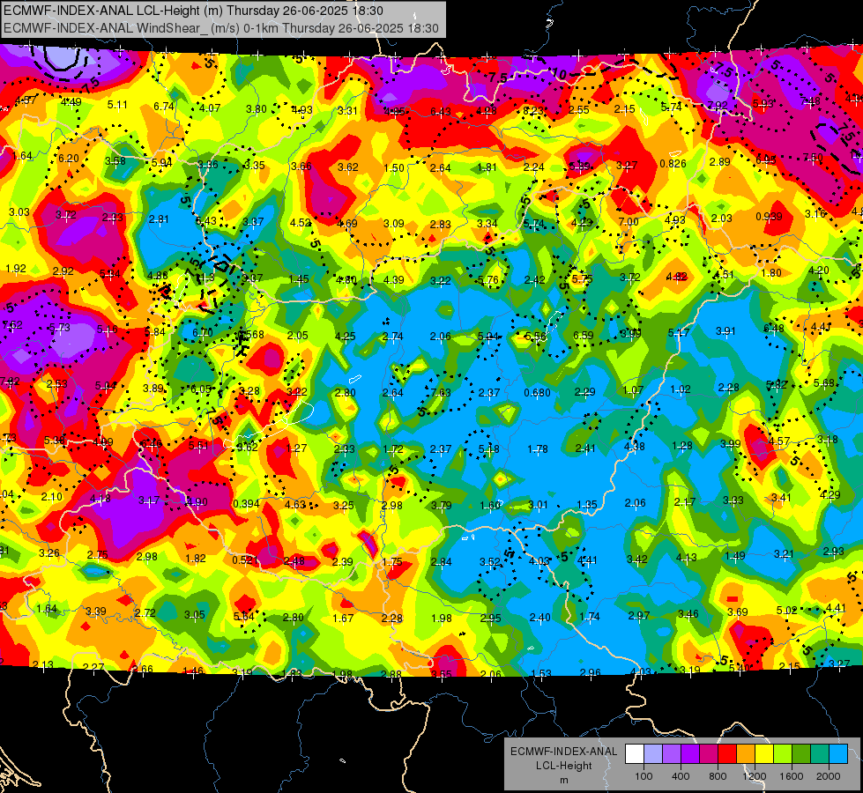The width and height of the screenshot is (863, 793).
Task: Click the legend label 1200
Action: tap(754, 776)
